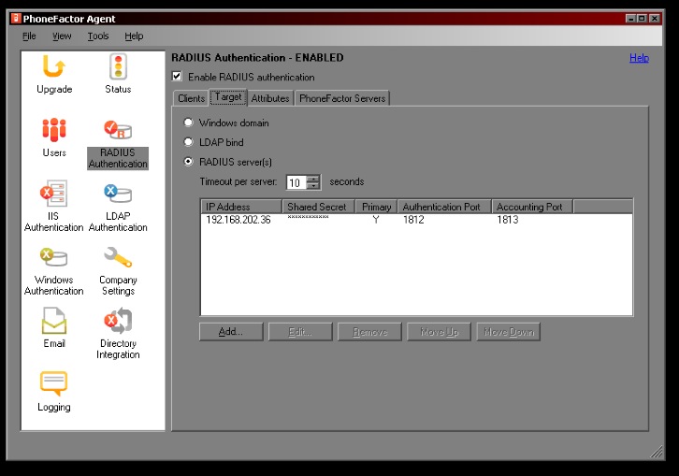Click the Add... button

[x=231, y=332]
